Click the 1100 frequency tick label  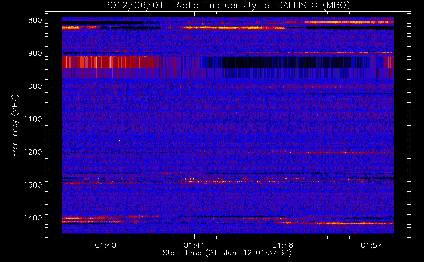point(33,119)
